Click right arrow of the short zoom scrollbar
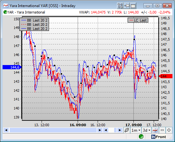 [x=120, y=130]
